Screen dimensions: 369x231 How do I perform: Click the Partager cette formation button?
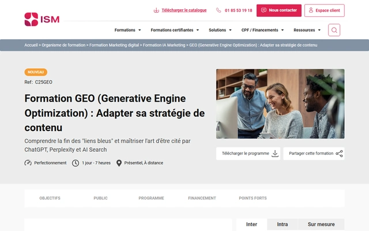(314, 154)
